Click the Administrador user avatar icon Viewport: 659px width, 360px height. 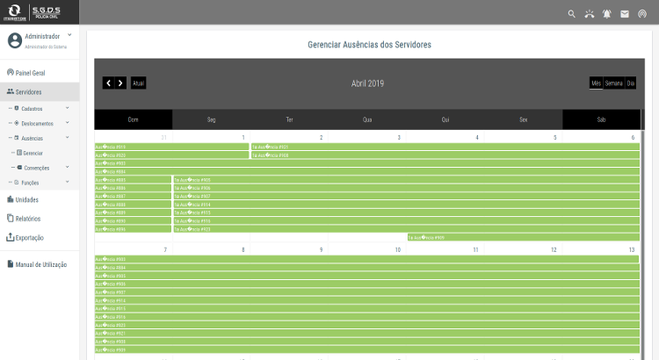[15, 40]
